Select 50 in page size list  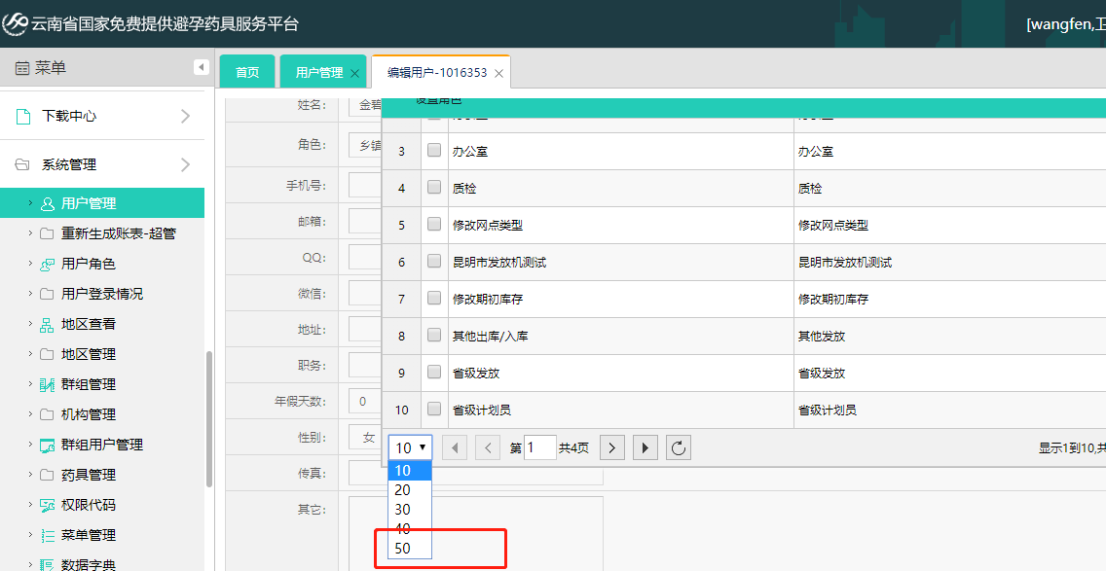pos(410,549)
